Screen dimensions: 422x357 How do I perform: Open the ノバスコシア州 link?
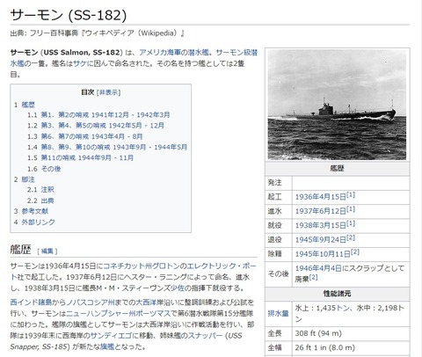pyautogui.click(x=91, y=302)
